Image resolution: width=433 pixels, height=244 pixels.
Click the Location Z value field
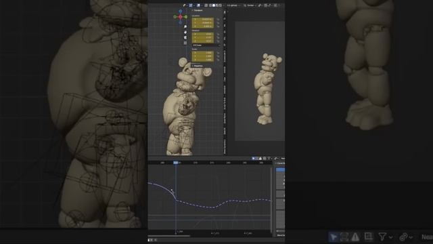[x=203, y=26]
